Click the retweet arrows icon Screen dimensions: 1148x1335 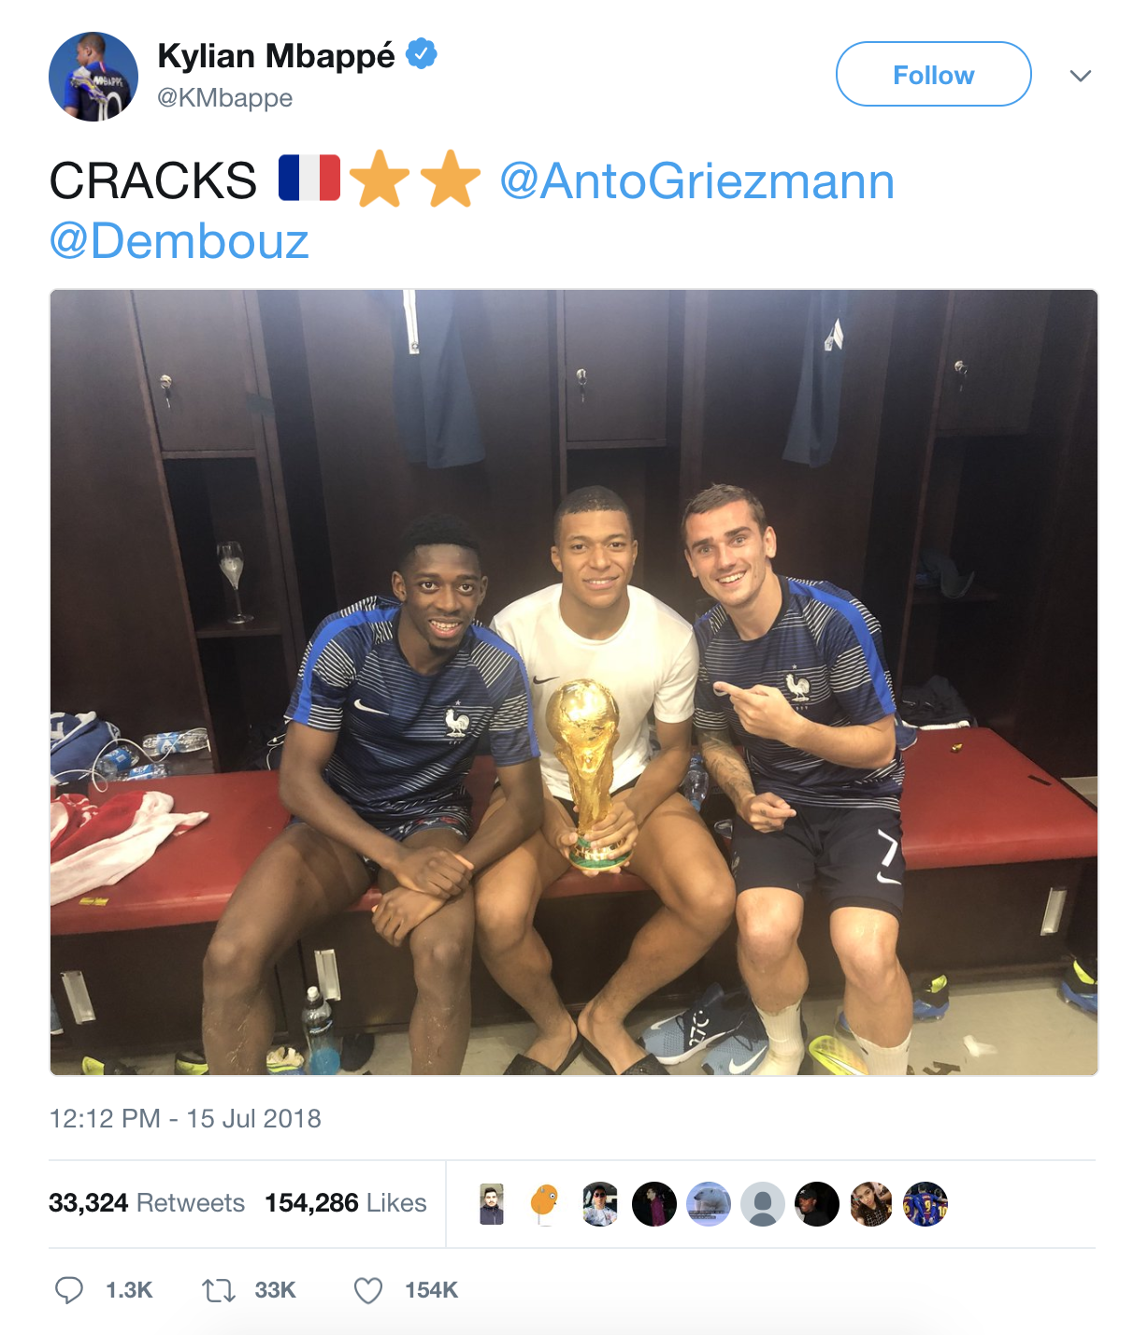(x=219, y=1291)
